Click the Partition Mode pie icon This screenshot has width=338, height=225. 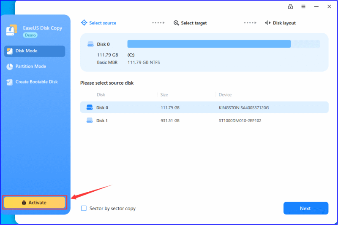click(10, 67)
